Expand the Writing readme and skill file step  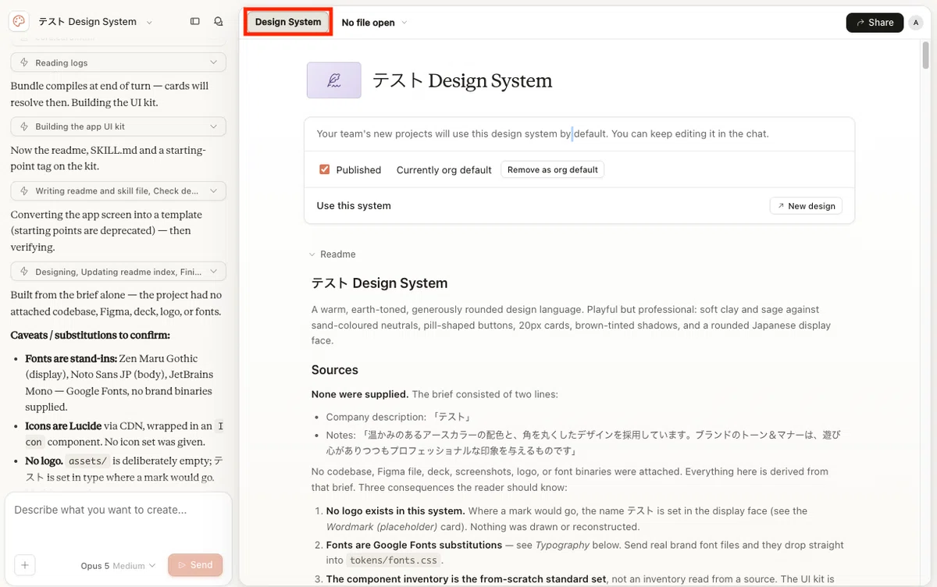point(119,190)
